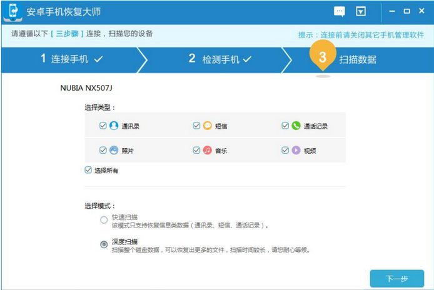Toggle the 选择所有 select-all checkbox
This screenshot has height=290, width=434.
88,170
